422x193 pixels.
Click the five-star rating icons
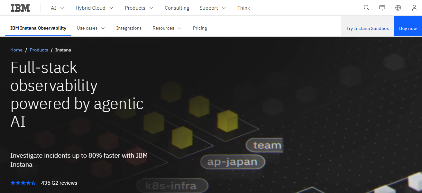(x=23, y=183)
